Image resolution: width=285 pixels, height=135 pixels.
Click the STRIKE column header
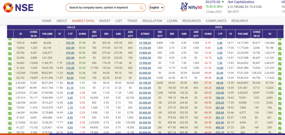coord(145,34)
